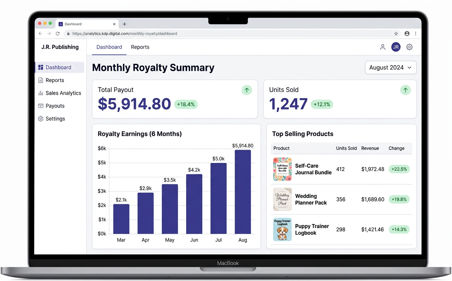Click the up-arrow icon on Units Sold card
Image resolution: width=452 pixels, height=281 pixels.
[x=405, y=90]
